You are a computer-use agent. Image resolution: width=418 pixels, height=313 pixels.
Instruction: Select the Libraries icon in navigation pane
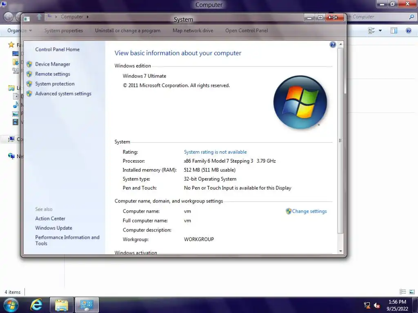coord(11,88)
